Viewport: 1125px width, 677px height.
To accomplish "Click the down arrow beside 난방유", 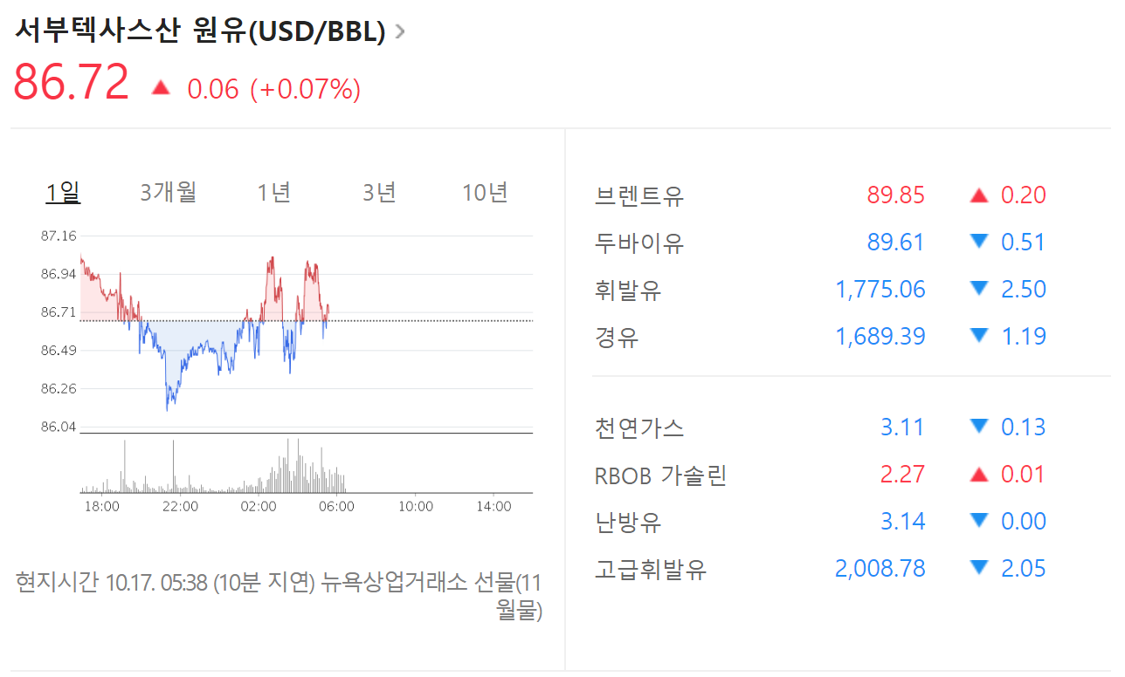I will pyautogui.click(x=978, y=521).
